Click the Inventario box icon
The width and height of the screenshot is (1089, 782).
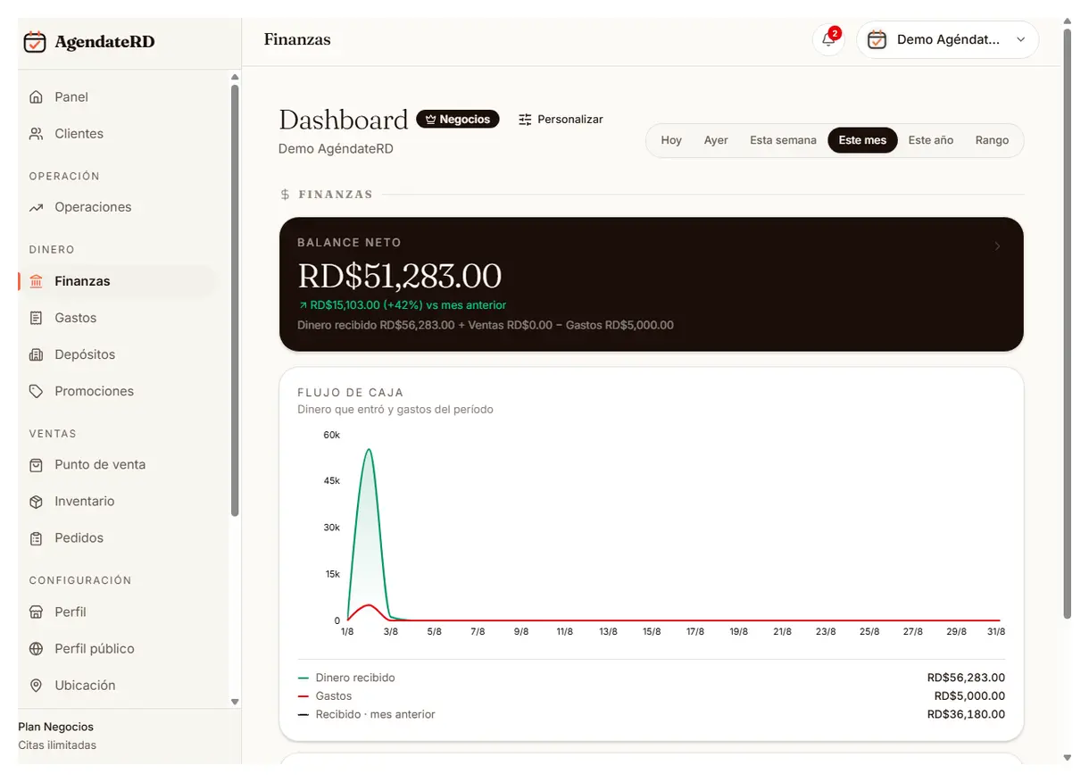pos(36,502)
